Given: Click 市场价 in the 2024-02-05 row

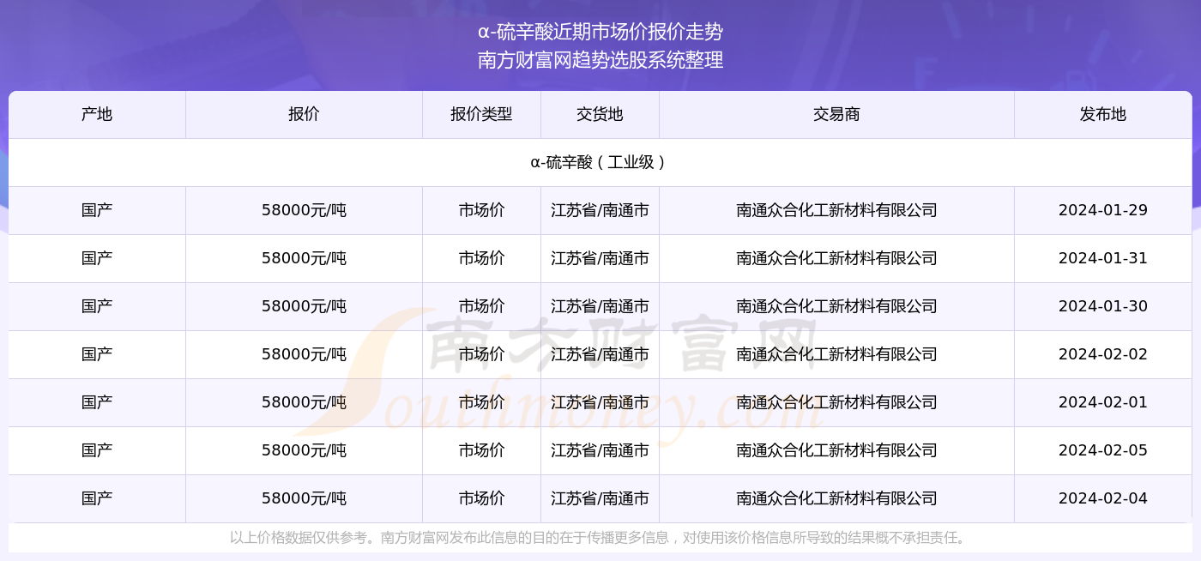Looking at the screenshot, I should (481, 450).
